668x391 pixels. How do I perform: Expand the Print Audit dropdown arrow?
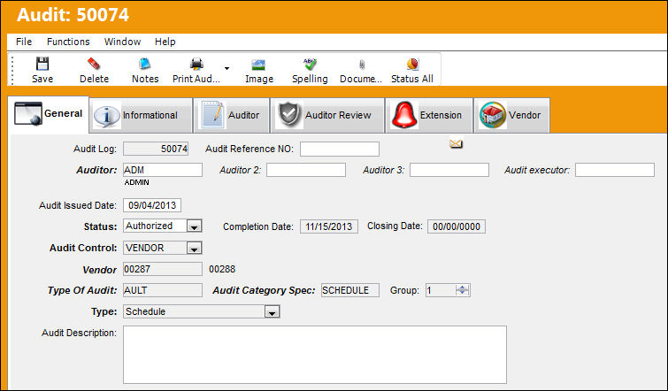pyautogui.click(x=227, y=68)
